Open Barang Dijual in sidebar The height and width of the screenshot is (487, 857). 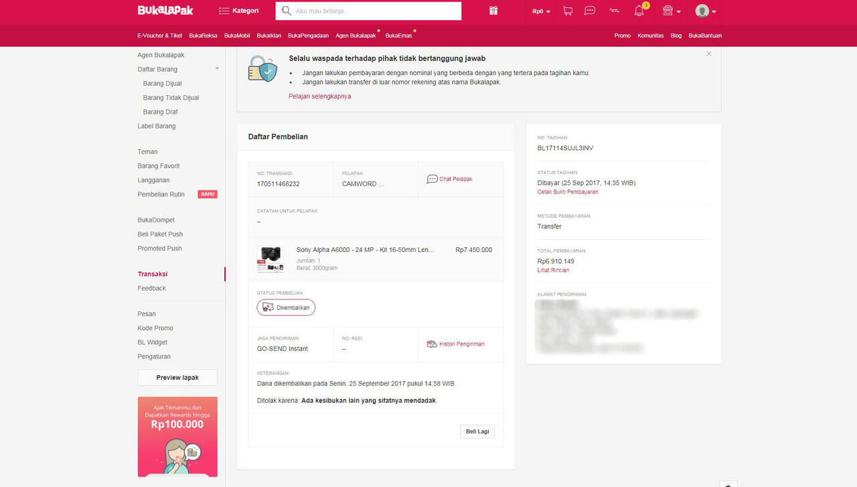tap(162, 84)
